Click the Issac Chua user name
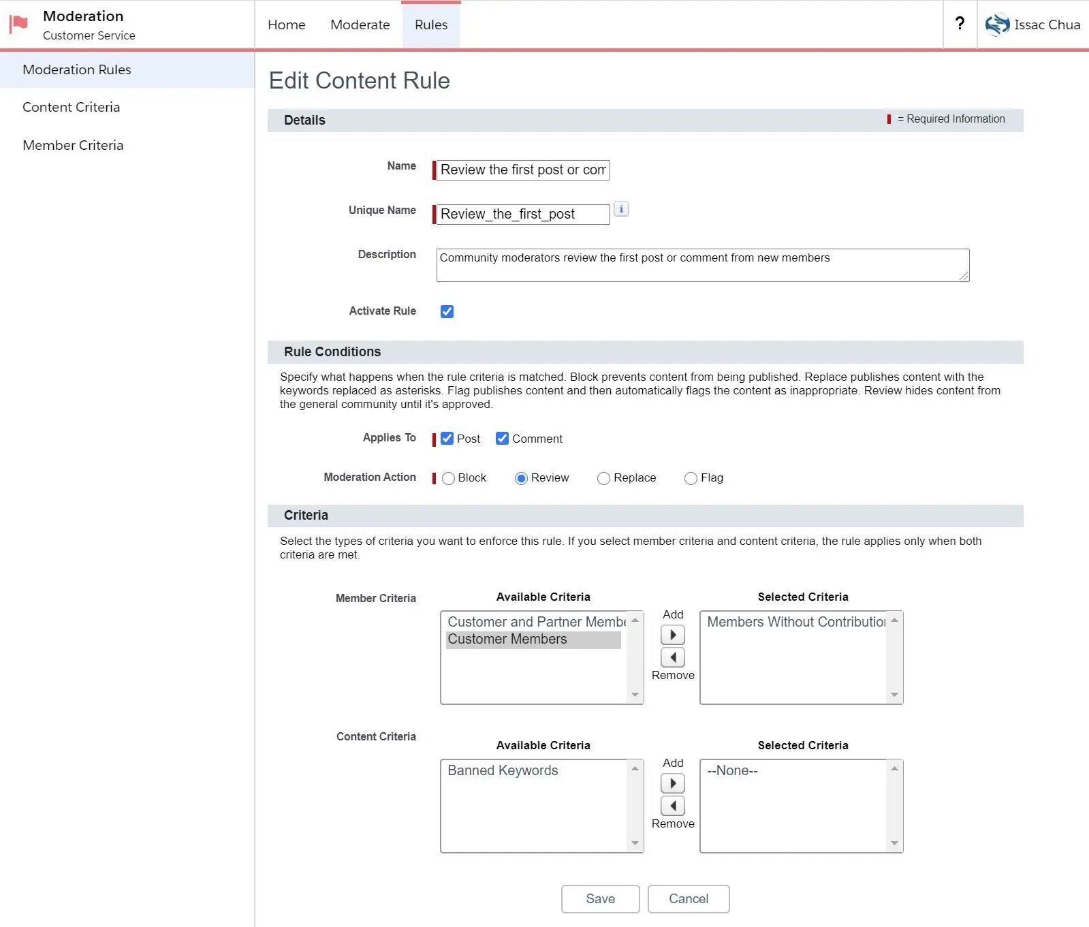This screenshot has width=1089, height=927. 1047,25
